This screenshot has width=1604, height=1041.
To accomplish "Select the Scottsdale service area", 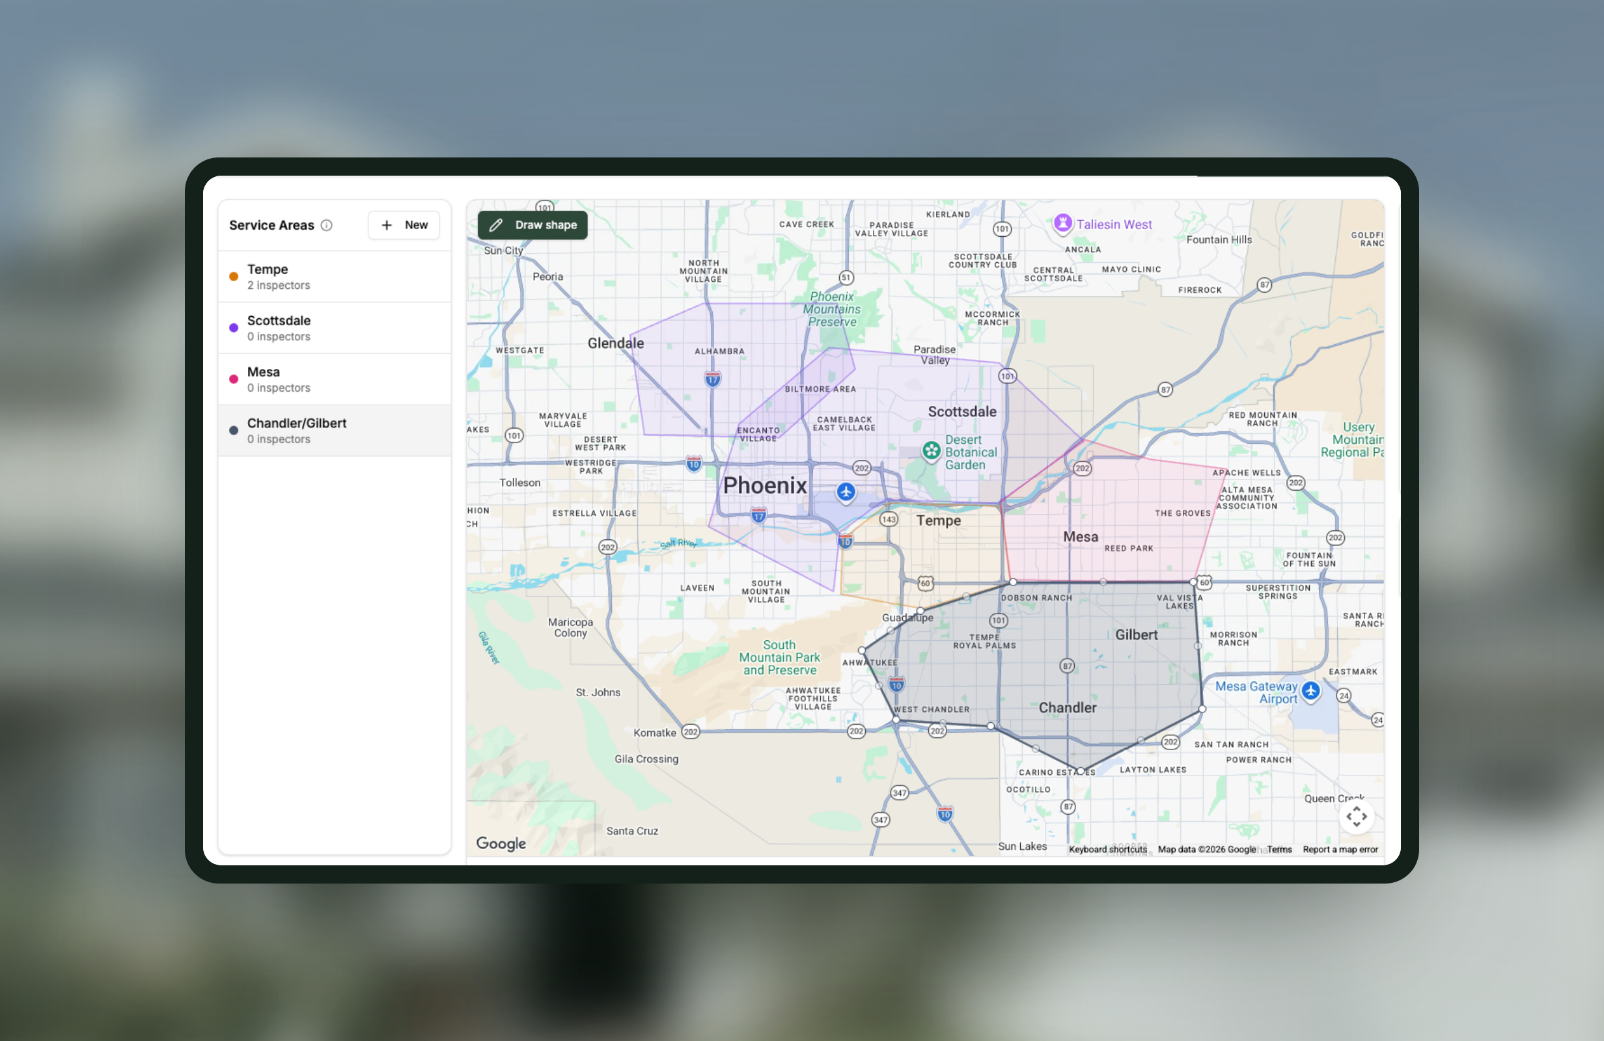I will click(x=335, y=327).
